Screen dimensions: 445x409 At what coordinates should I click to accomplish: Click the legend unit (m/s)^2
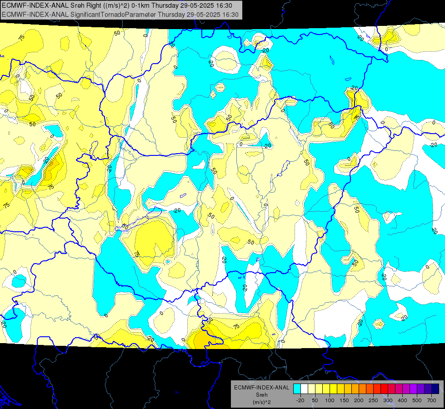click(x=262, y=402)
